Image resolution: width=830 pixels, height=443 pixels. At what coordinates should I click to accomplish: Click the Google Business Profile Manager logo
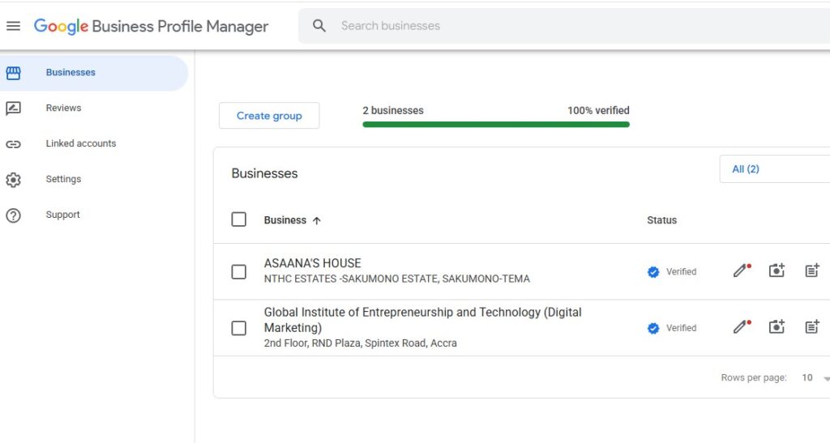[x=151, y=27]
